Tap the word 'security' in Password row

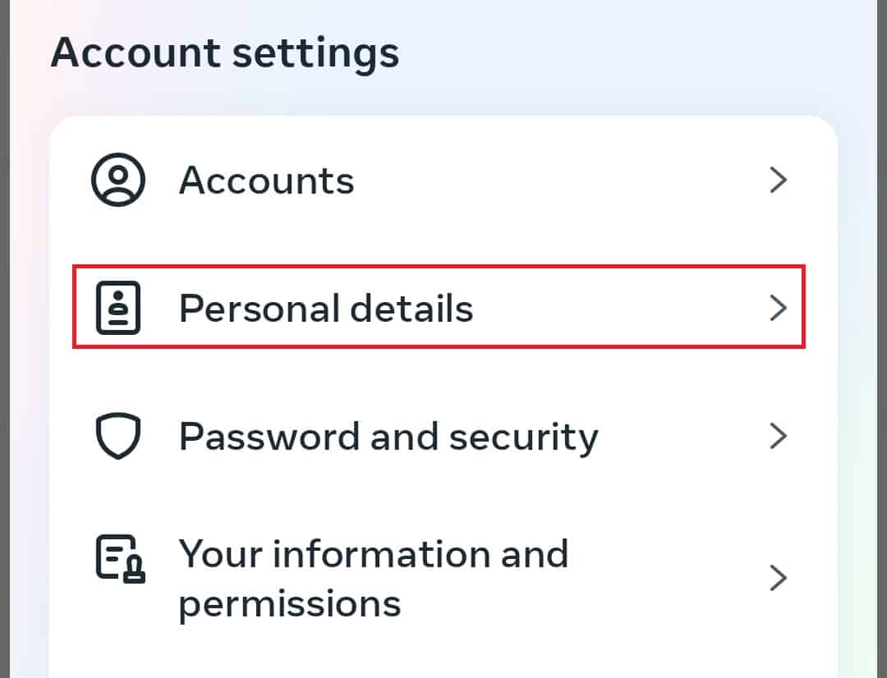[520, 437]
